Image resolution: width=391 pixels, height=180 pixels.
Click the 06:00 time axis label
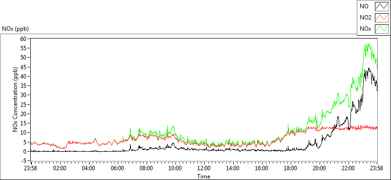click(x=117, y=168)
